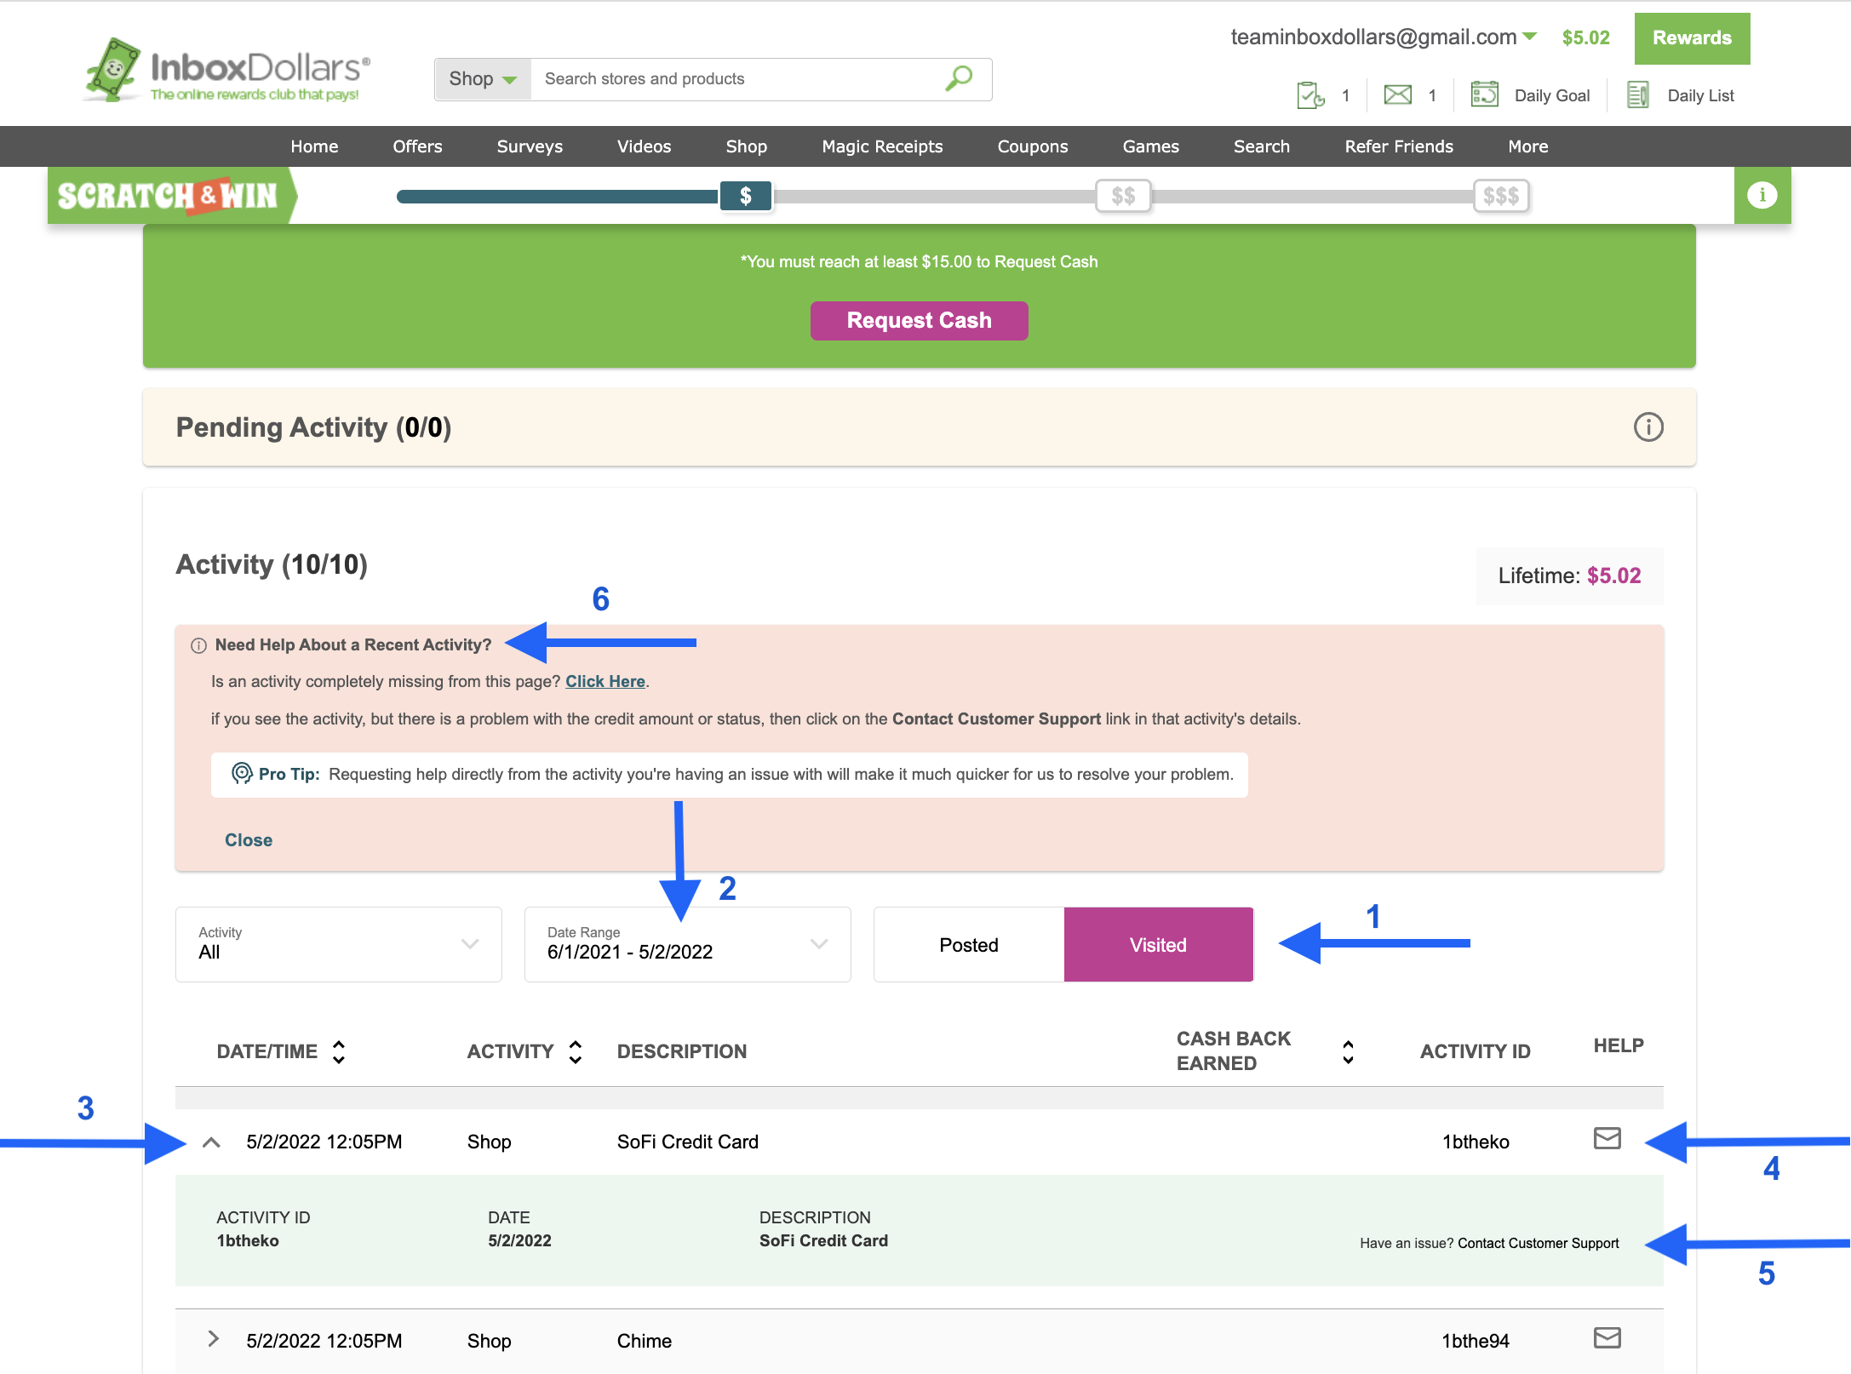Click the Rewards button

click(x=1692, y=37)
